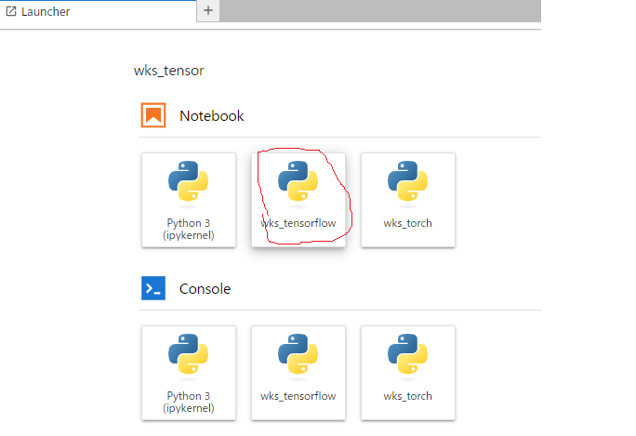
Task: Click Python logo on Python 3 notebook card
Action: (189, 181)
